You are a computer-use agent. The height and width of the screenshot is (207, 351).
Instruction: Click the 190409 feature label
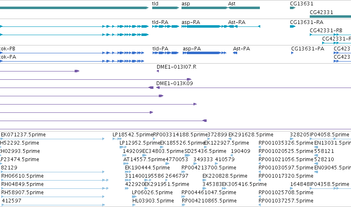click(240, 151)
